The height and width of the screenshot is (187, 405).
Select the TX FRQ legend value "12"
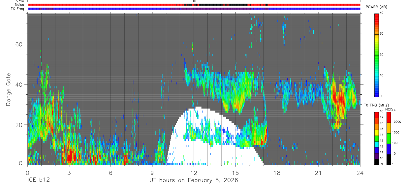(382, 146)
